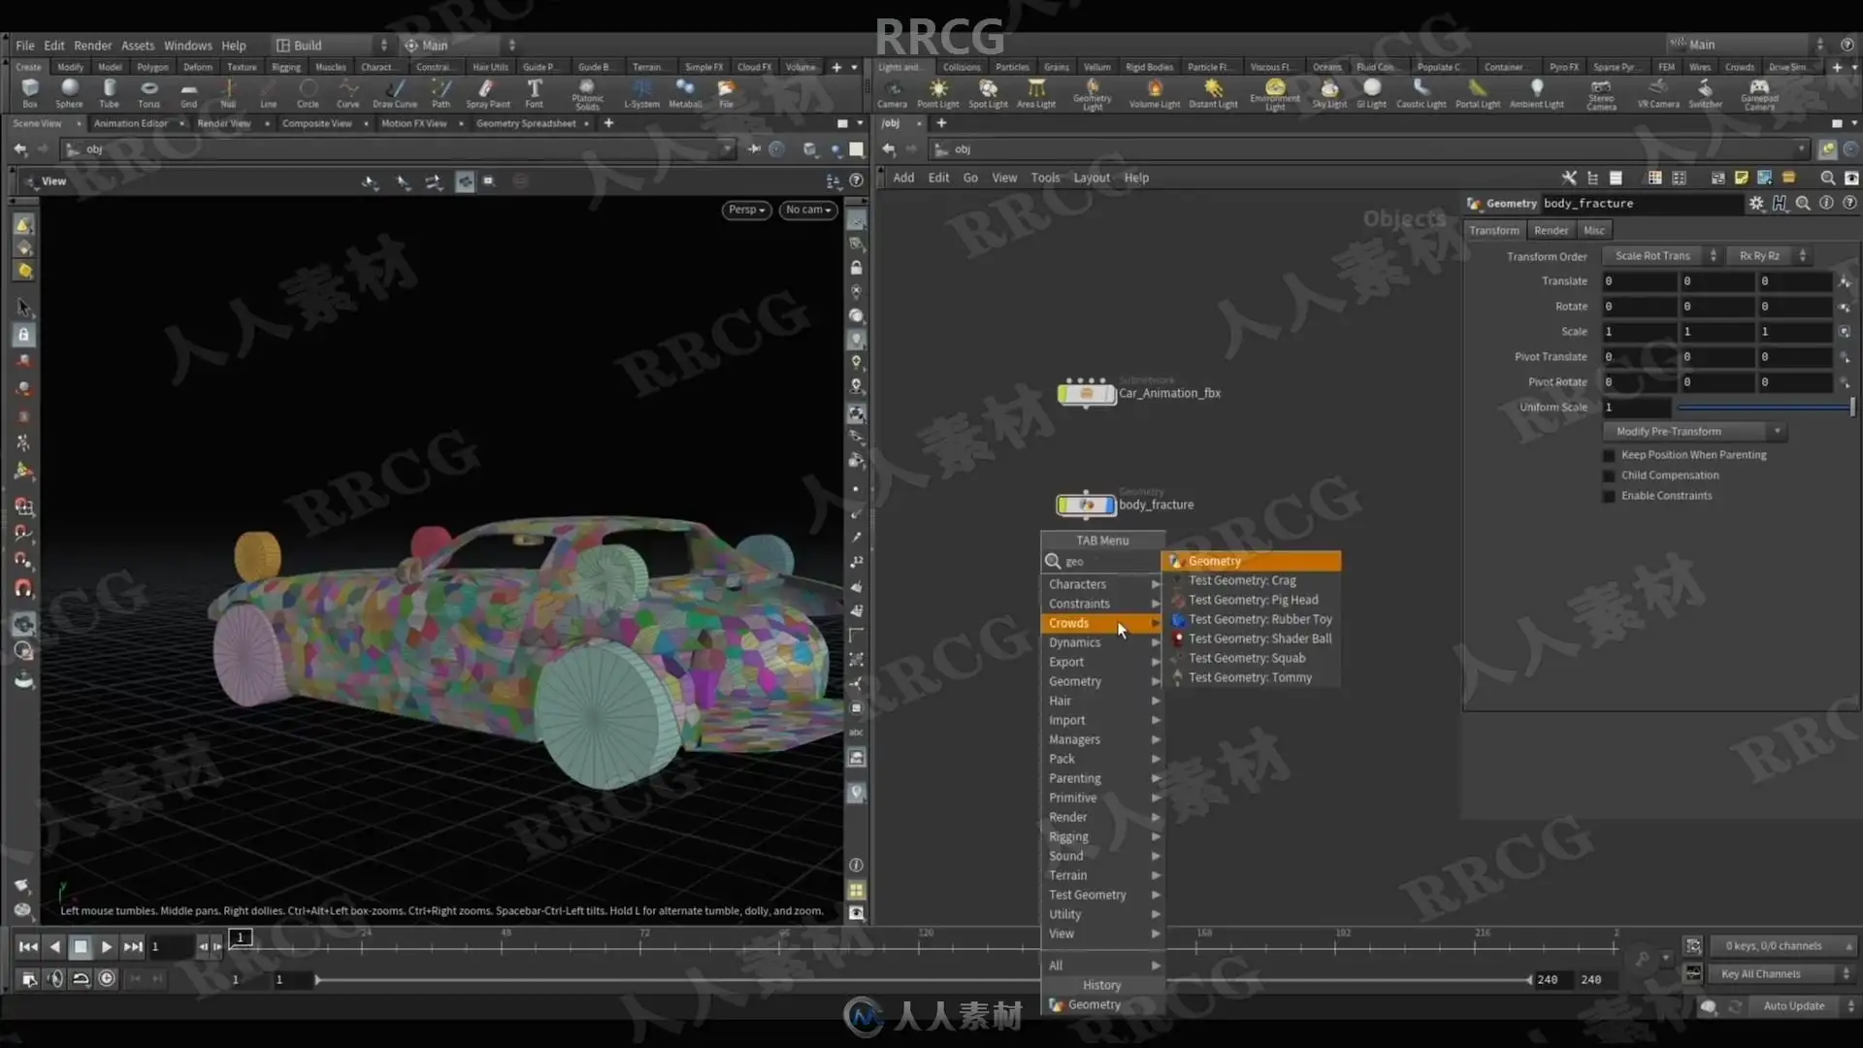Viewport: 1863px width, 1048px height.
Task: Add a Camera from the lights shelf
Action: (892, 90)
